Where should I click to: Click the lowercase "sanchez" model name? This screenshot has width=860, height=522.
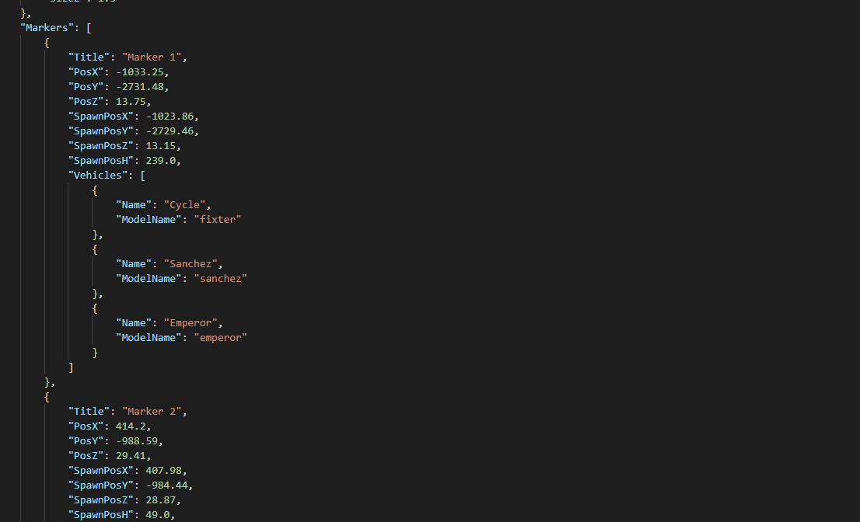pos(221,278)
